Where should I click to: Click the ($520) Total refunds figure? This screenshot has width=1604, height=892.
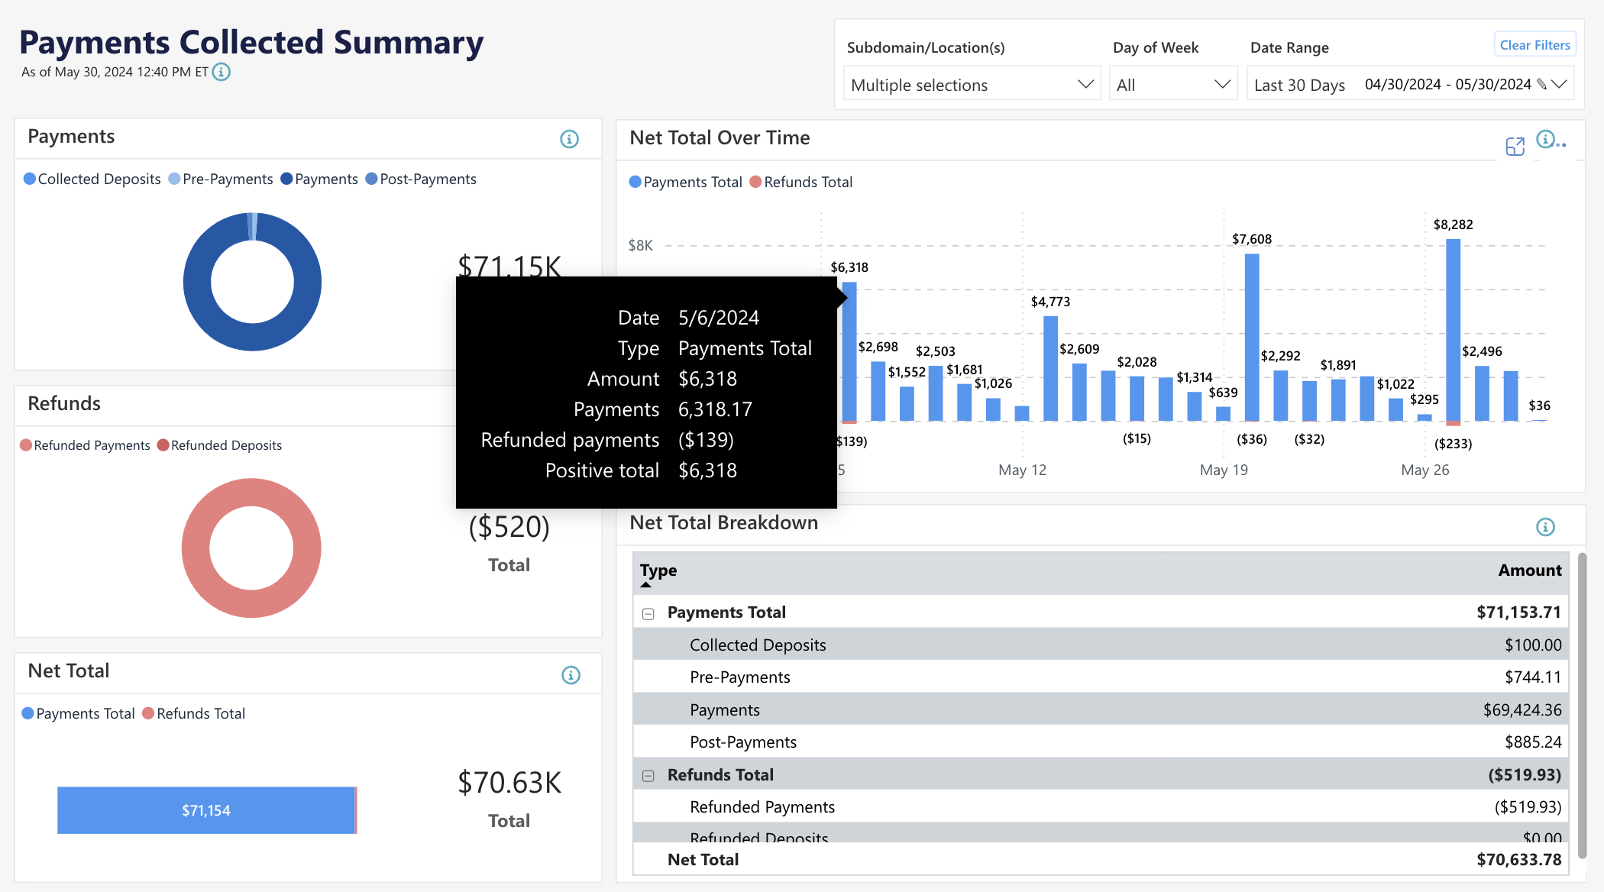pyautogui.click(x=509, y=527)
